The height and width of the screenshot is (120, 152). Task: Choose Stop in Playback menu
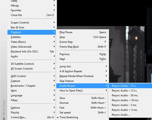click(x=82, y=37)
